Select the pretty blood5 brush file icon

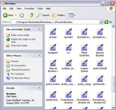pyautogui.click(x=100, y=63)
